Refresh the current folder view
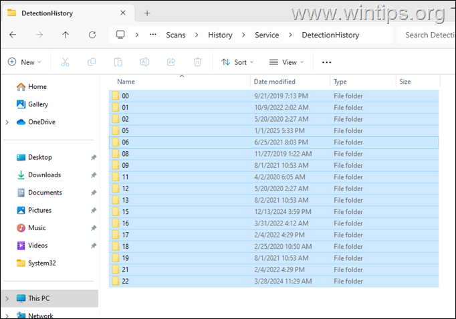Viewport: 456px width, 319px height. (92, 35)
